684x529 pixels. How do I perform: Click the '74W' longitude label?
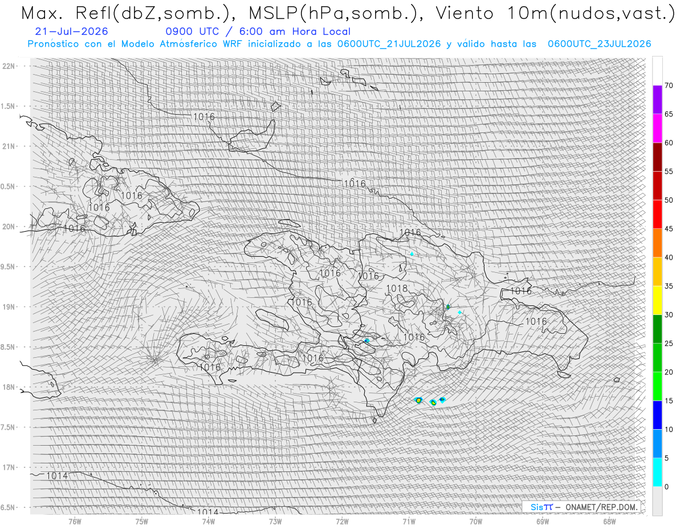[209, 522]
